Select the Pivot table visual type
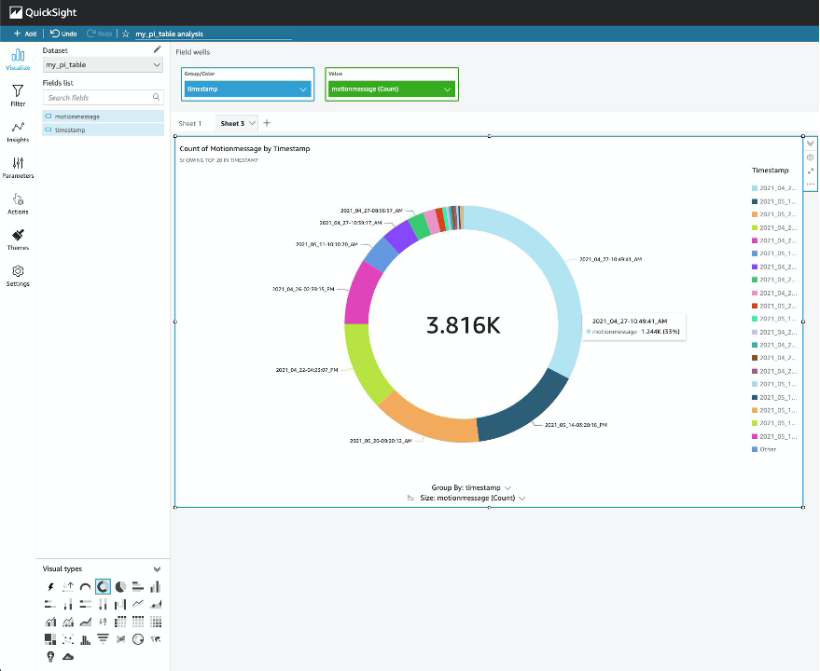Image resolution: width=820 pixels, height=671 pixels. tap(120, 622)
